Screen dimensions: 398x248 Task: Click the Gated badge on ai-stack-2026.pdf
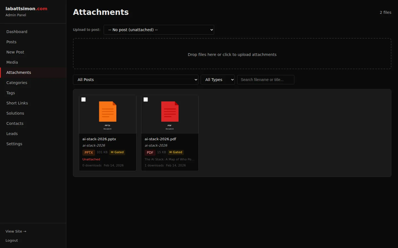pos(176,152)
